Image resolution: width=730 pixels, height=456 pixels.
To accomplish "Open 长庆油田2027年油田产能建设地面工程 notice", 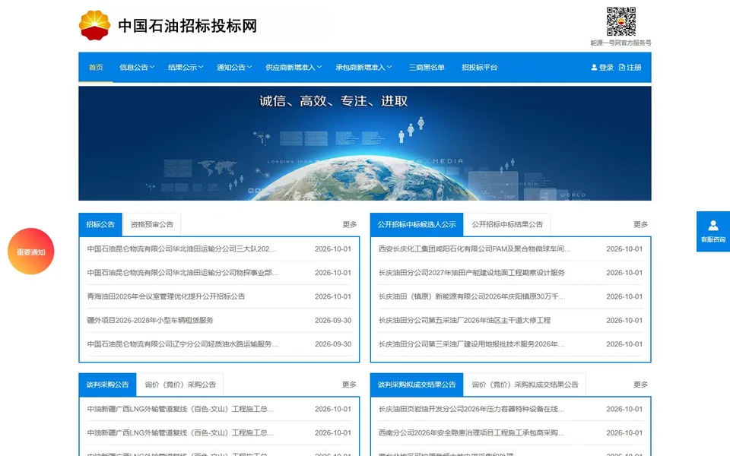I will click(471, 273).
